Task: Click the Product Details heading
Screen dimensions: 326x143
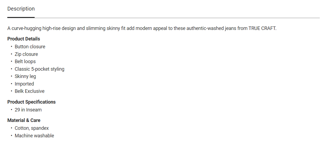Action: (24, 39)
